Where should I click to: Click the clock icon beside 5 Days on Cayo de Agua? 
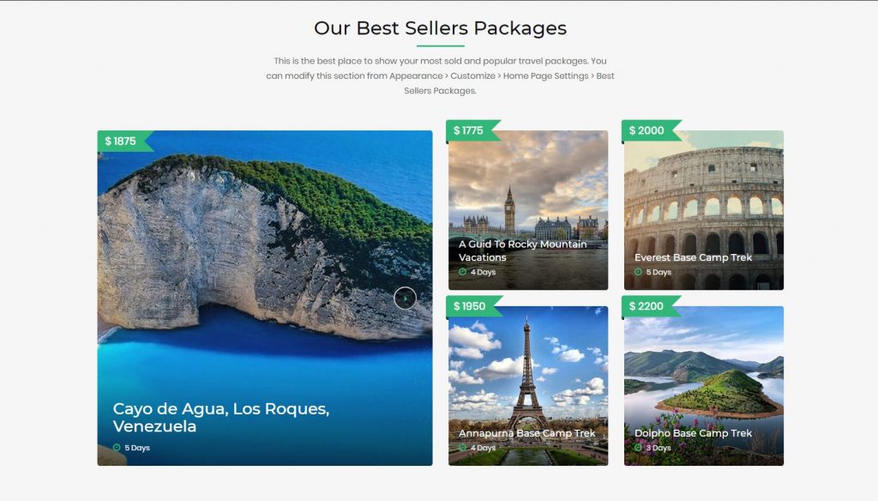pyautogui.click(x=117, y=448)
